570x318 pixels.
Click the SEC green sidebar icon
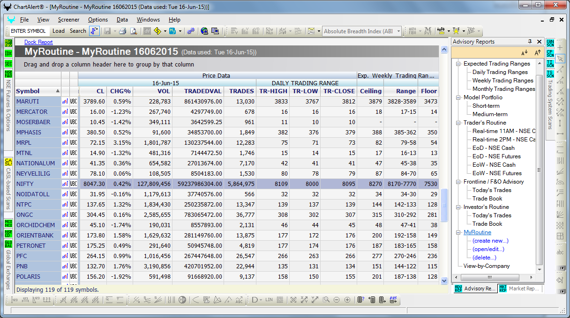tap(8, 64)
